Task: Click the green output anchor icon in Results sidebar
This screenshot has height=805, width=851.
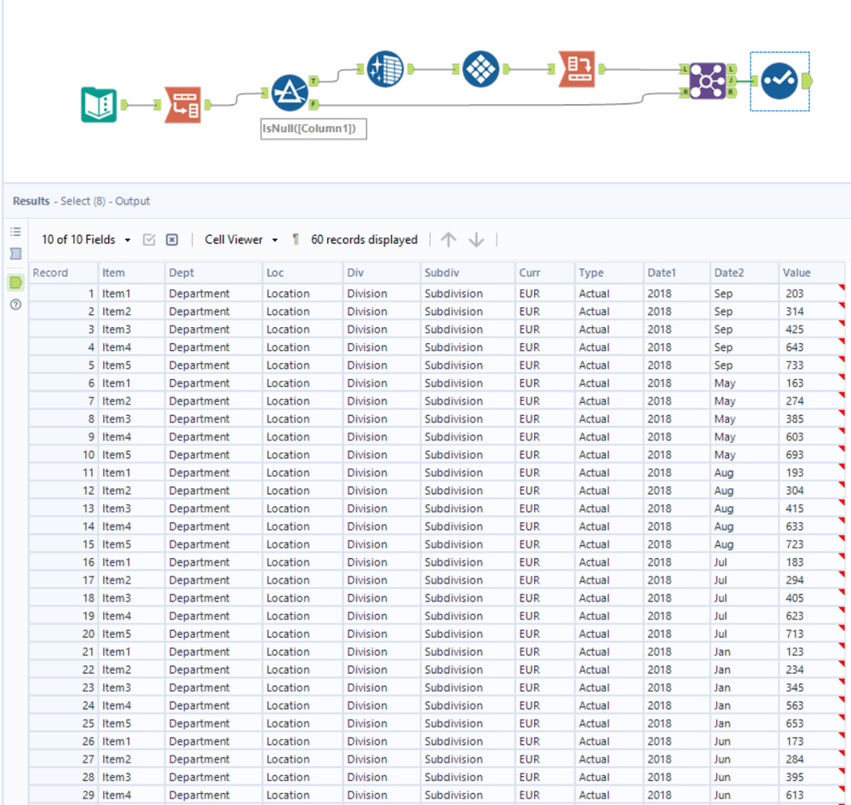Action: (x=15, y=282)
